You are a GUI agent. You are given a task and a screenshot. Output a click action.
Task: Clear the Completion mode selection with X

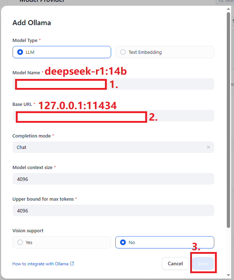point(208,147)
